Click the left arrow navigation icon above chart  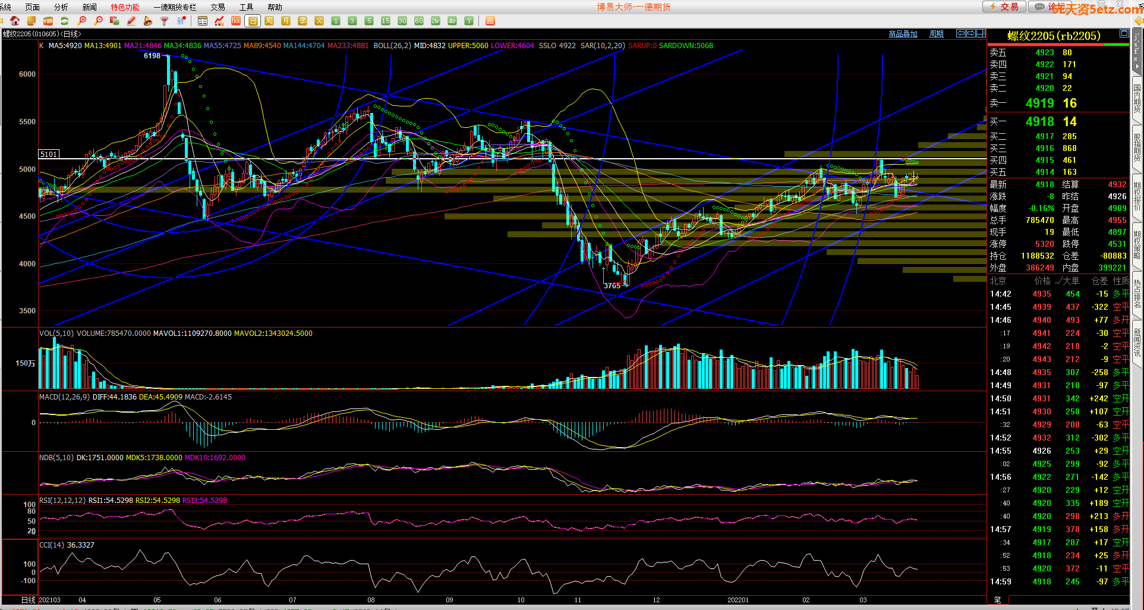coord(960,34)
